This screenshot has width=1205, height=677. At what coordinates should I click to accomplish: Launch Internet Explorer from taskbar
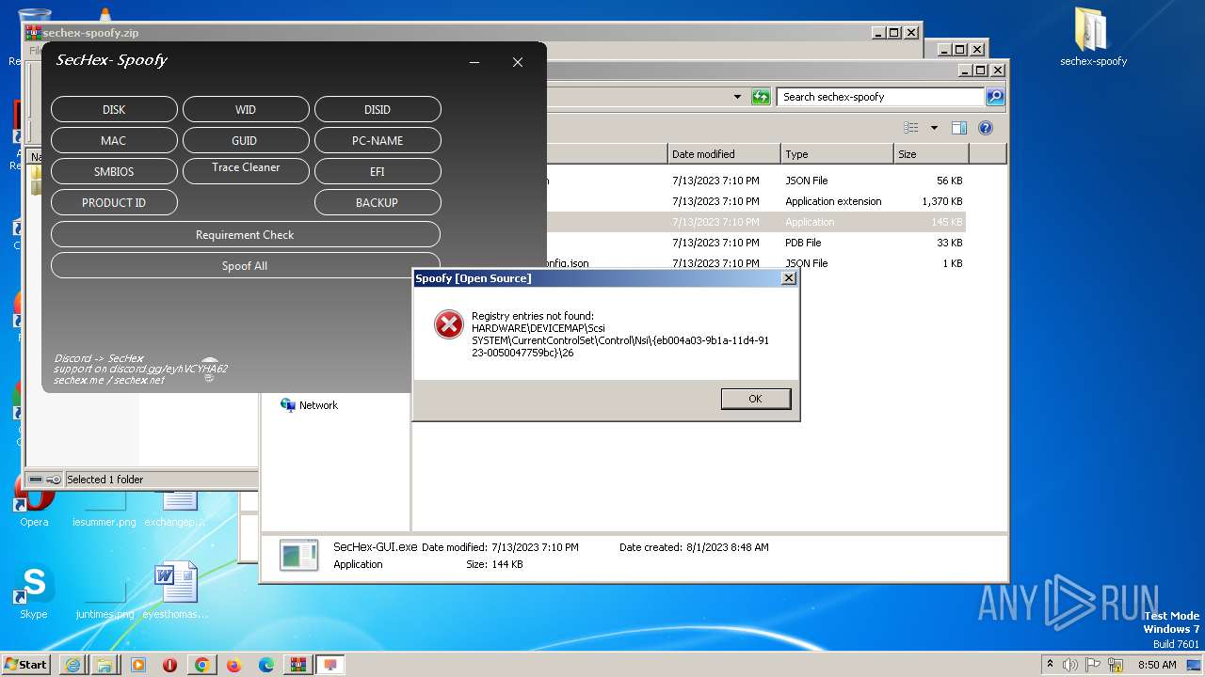click(72, 665)
